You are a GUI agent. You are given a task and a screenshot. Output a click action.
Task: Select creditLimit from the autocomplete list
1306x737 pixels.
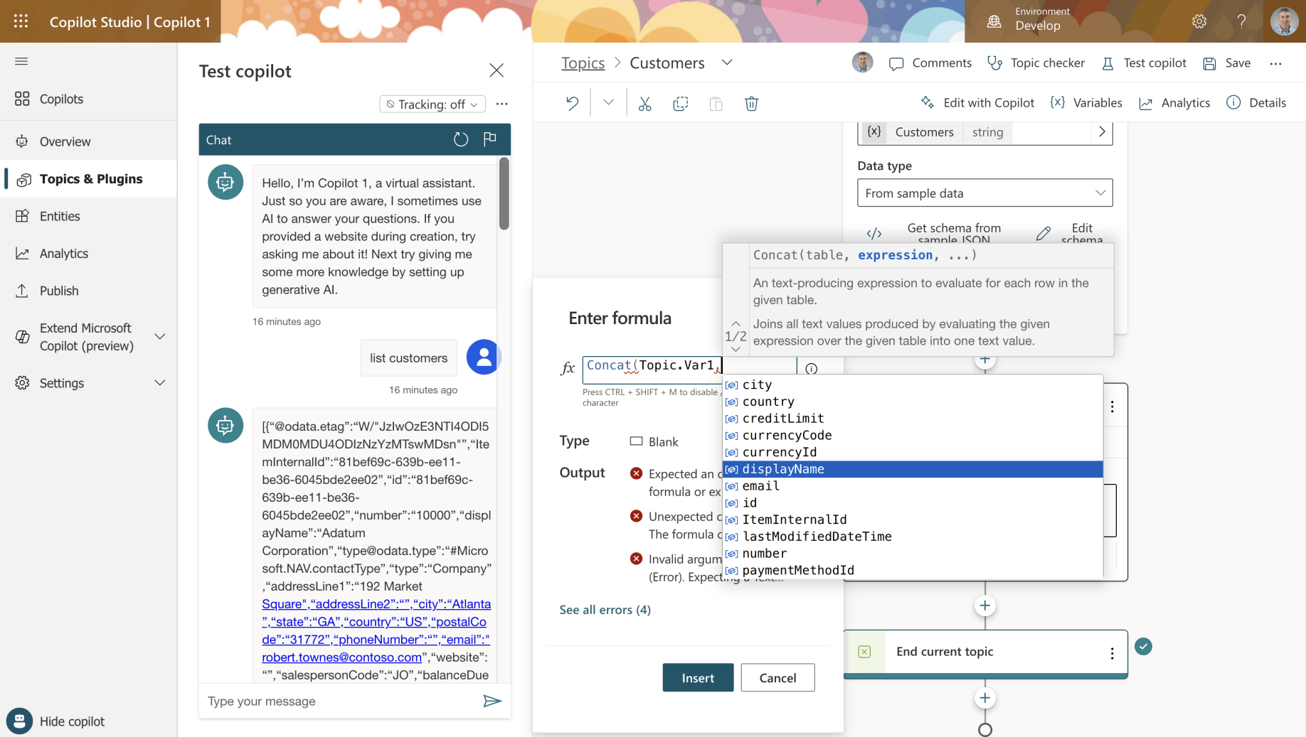(x=913, y=419)
